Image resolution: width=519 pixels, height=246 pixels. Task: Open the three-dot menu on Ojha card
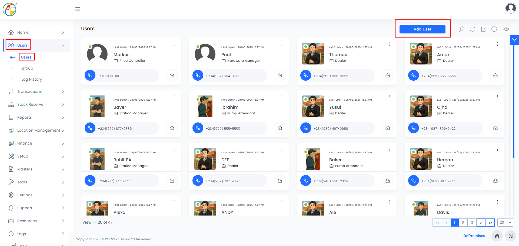[498, 97]
